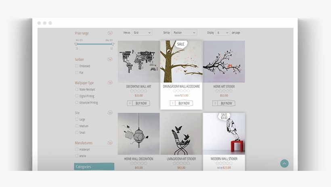Enable the Water Resistant checkbox
Image resolution: width=331 pixels, height=187 pixels.
click(x=77, y=89)
